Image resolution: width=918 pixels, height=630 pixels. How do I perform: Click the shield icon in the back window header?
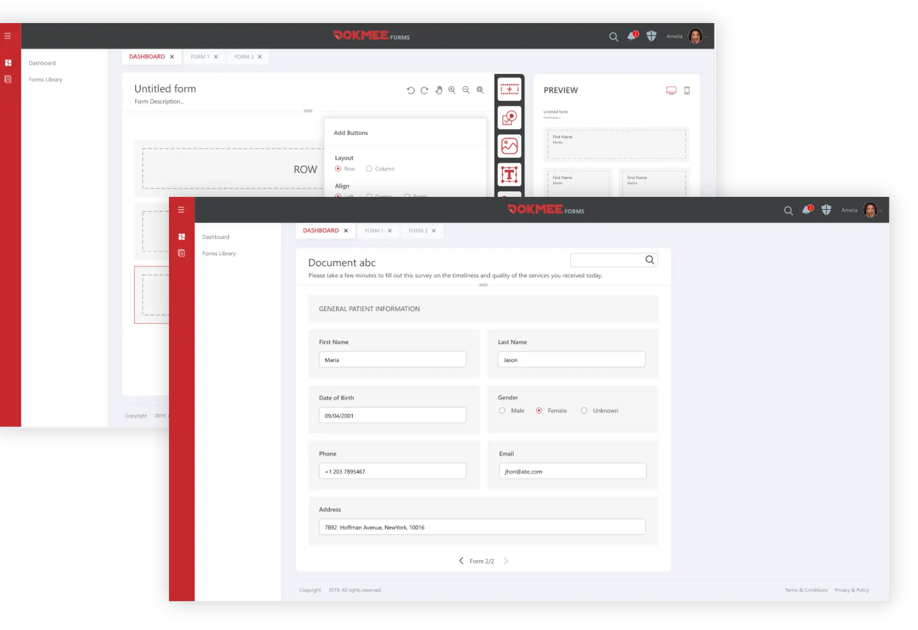coord(652,36)
